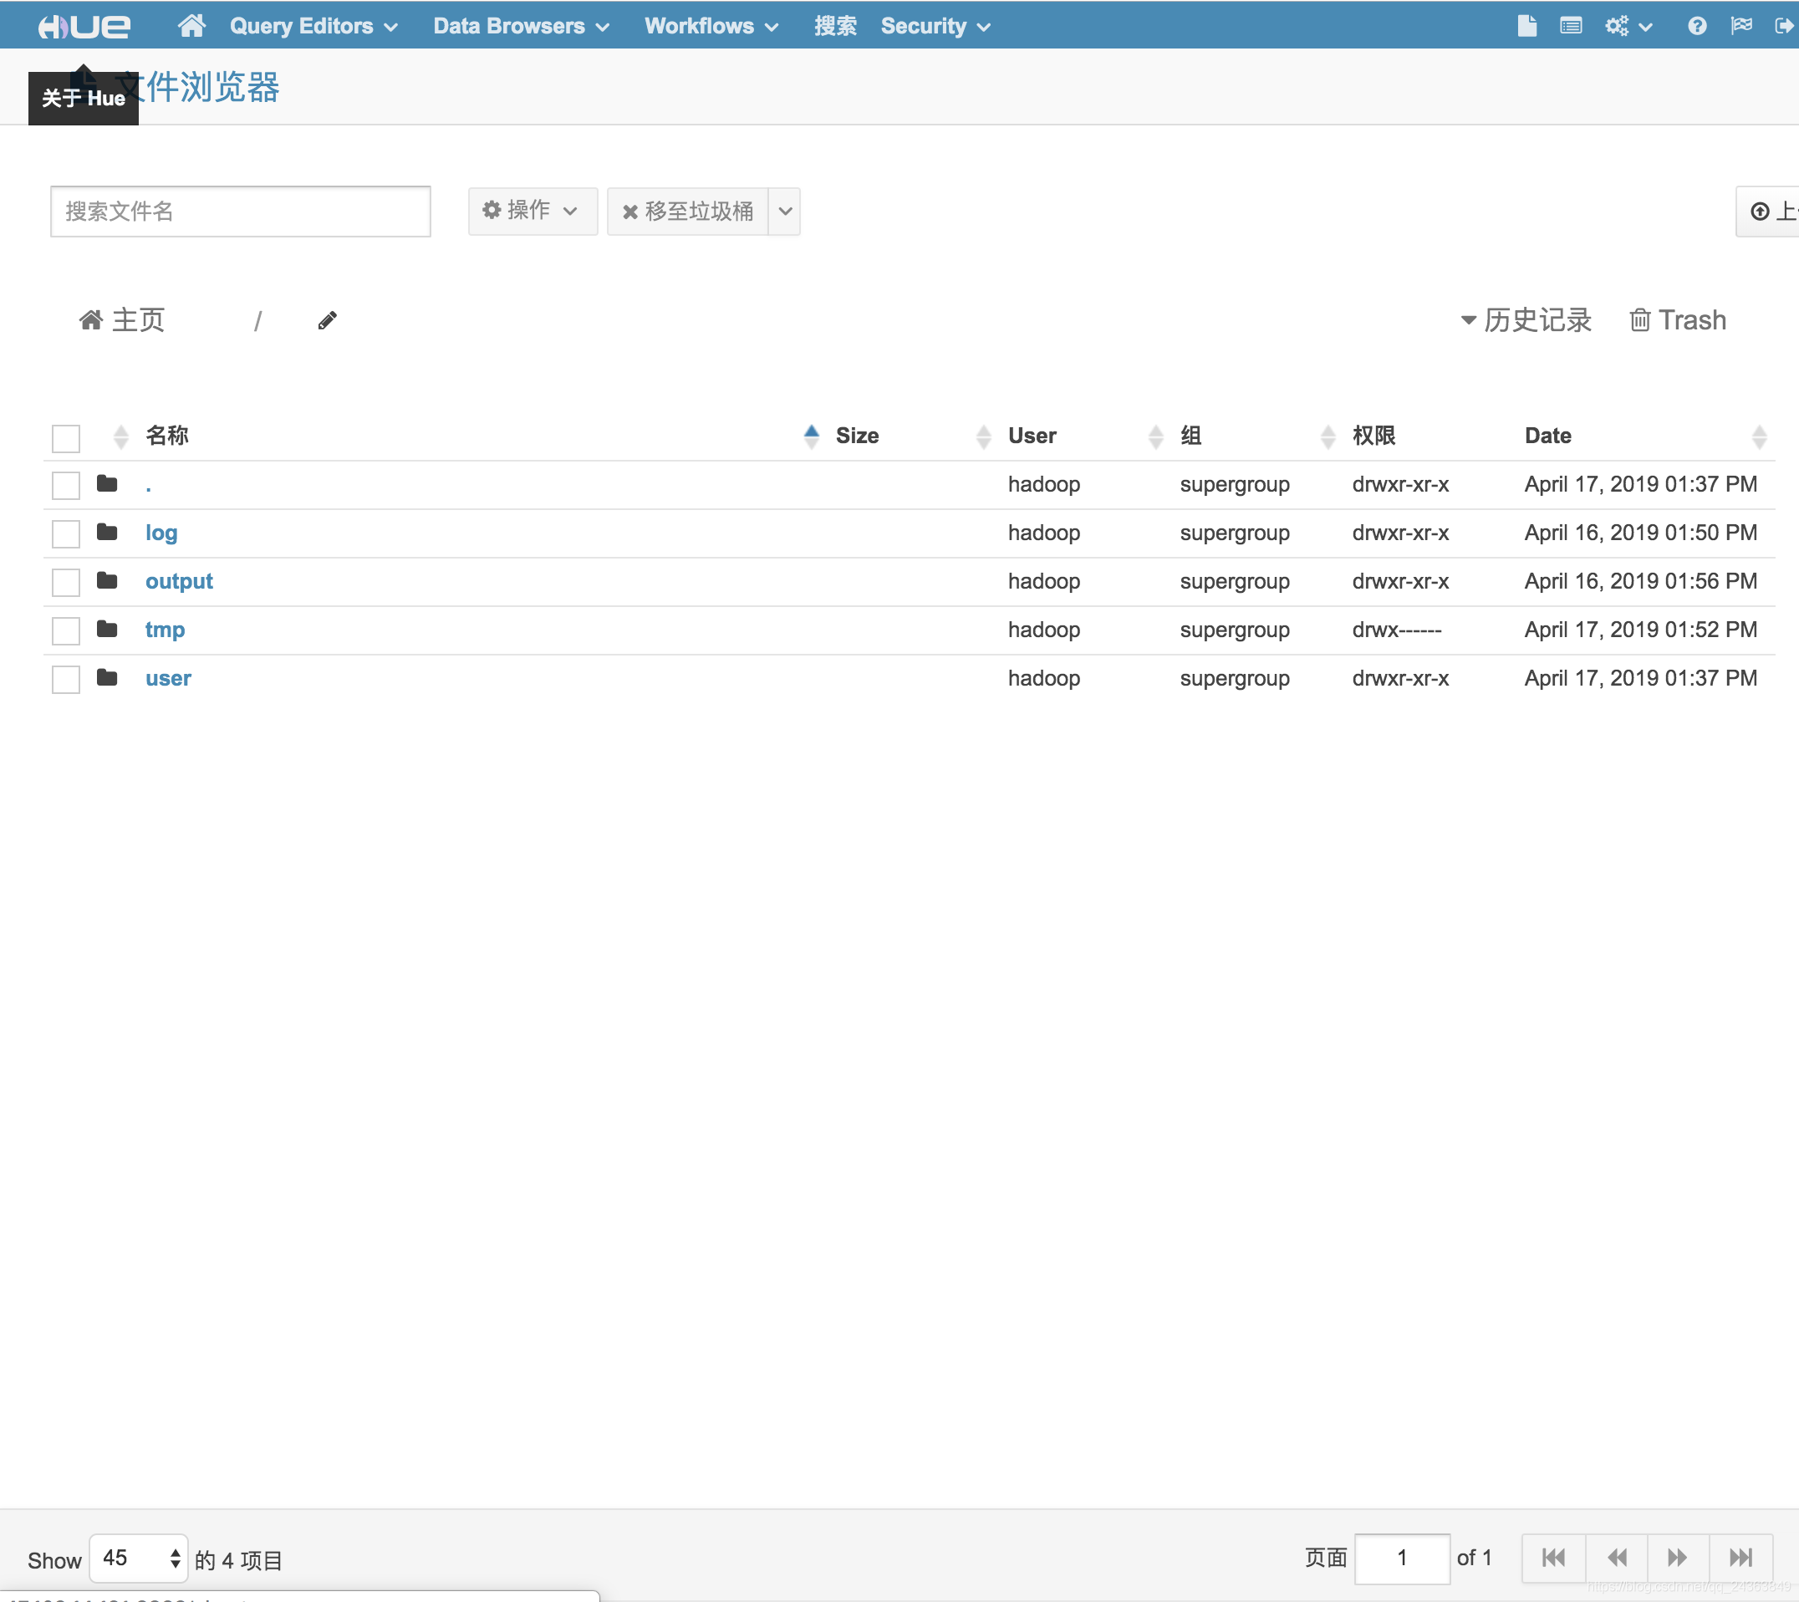Image resolution: width=1799 pixels, height=1602 pixels.
Task: Go to previous page button
Action: pos(1616,1557)
